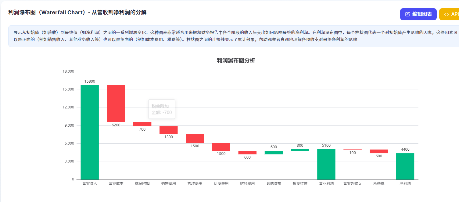Select the green 投资收益 bar
459x202 pixels.
(300, 150)
